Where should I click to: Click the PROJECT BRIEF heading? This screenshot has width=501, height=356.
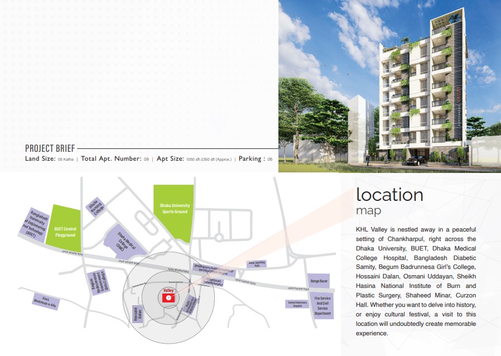[50, 148]
